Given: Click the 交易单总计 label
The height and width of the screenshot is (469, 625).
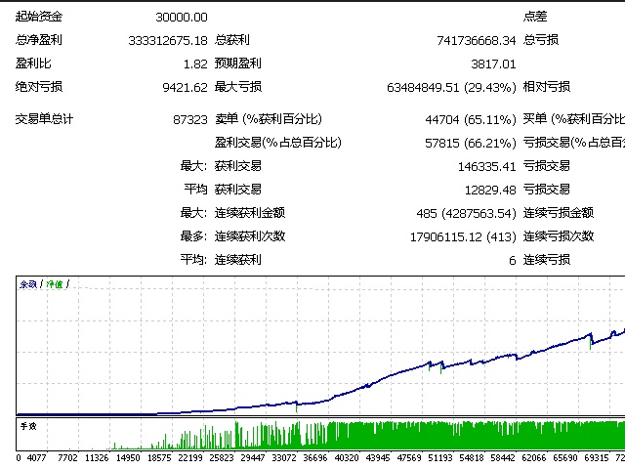Looking at the screenshot, I should coord(44,119).
